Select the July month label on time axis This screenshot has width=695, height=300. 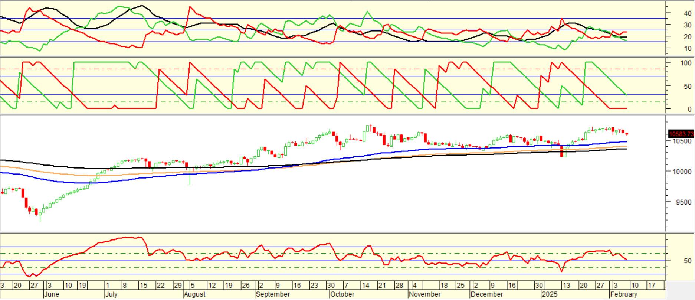pos(111,294)
